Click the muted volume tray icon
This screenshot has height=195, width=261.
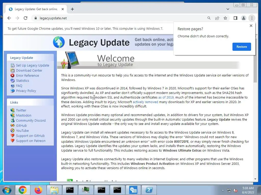235,190
